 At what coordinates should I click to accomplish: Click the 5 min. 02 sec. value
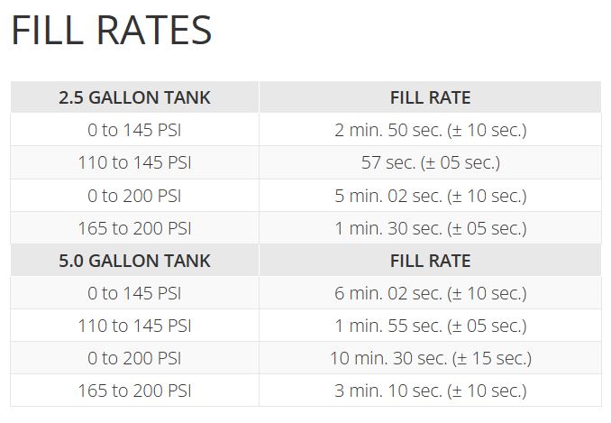tap(430, 196)
